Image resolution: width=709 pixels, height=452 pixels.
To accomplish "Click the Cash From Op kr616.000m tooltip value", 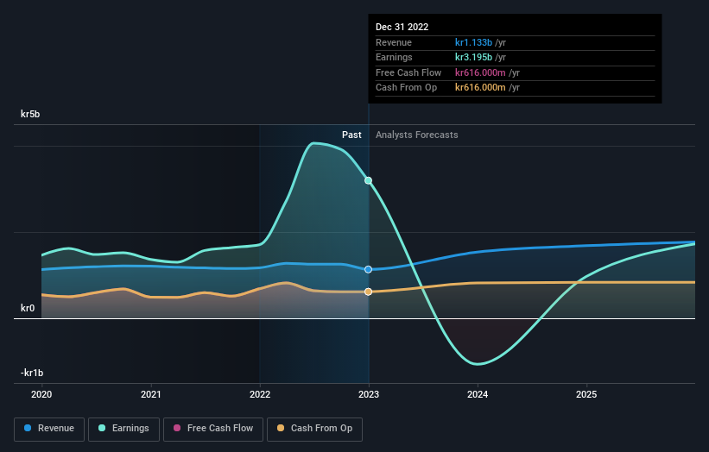I will 480,88.
